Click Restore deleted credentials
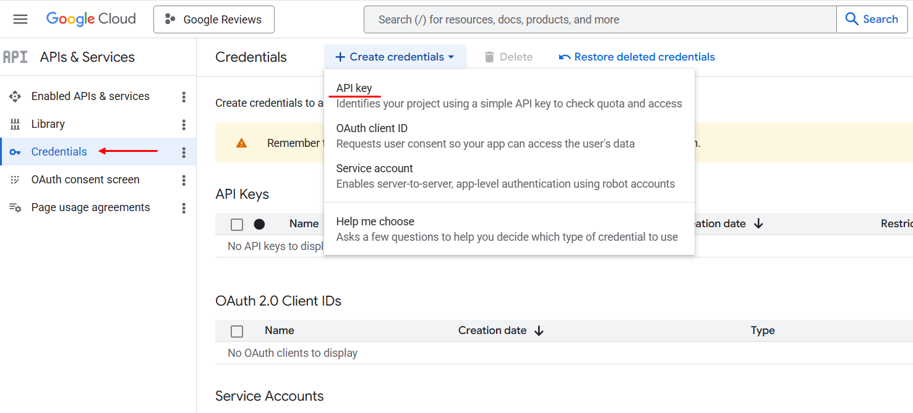Image resolution: width=913 pixels, height=413 pixels. [637, 57]
